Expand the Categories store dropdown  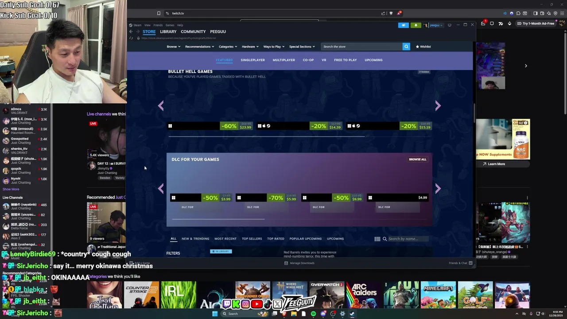tap(228, 47)
